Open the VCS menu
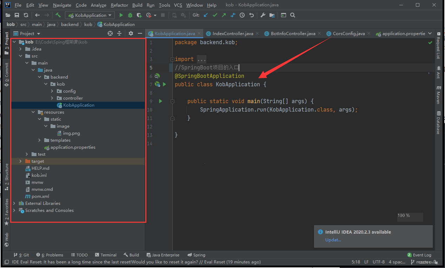 pyautogui.click(x=178, y=5)
